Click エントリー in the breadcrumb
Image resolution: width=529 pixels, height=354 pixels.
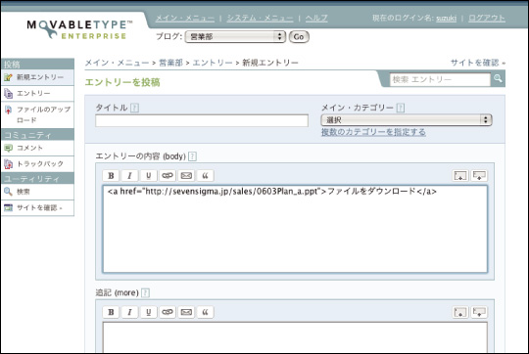coord(213,63)
